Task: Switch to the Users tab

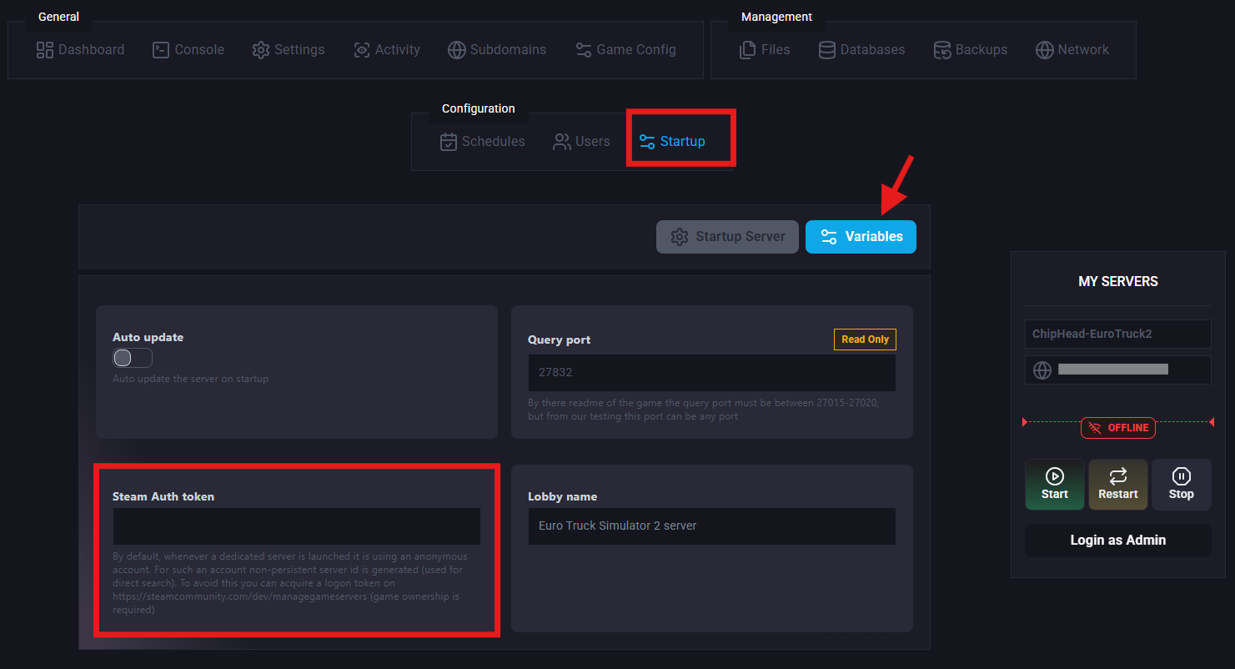Action: coord(582,142)
